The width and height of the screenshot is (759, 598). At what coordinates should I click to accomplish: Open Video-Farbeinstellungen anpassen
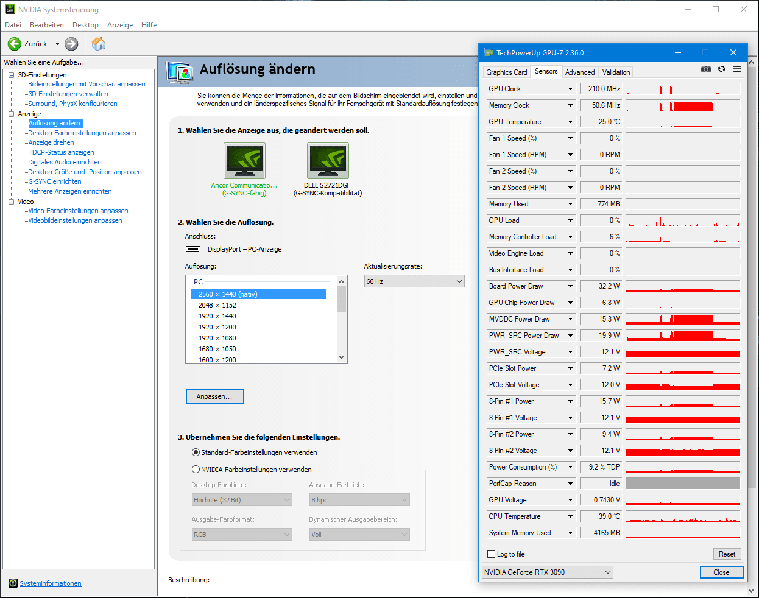78,211
